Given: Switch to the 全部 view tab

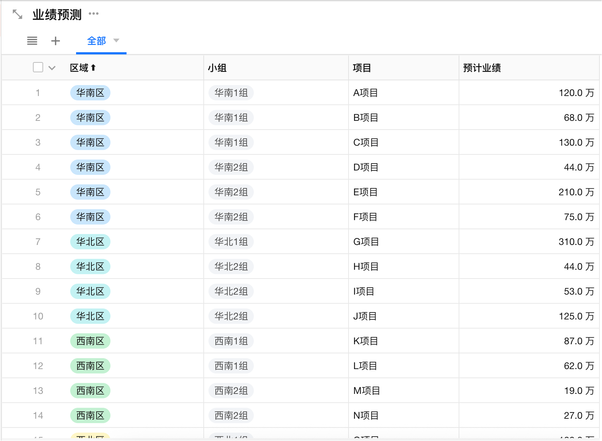Looking at the screenshot, I should 97,41.
